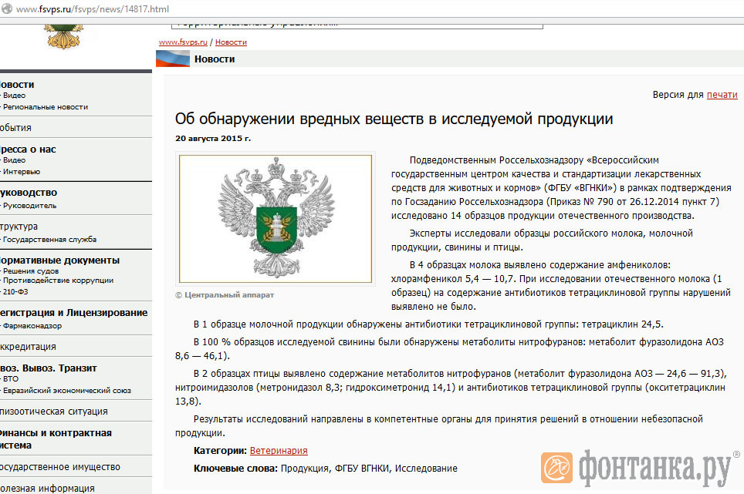Open Евразийский экономический союз item
744x494 pixels.
click(x=66, y=391)
